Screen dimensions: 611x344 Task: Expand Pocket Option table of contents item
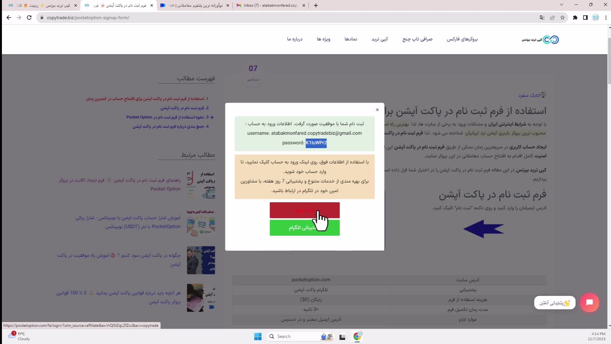click(x=212, y=117)
